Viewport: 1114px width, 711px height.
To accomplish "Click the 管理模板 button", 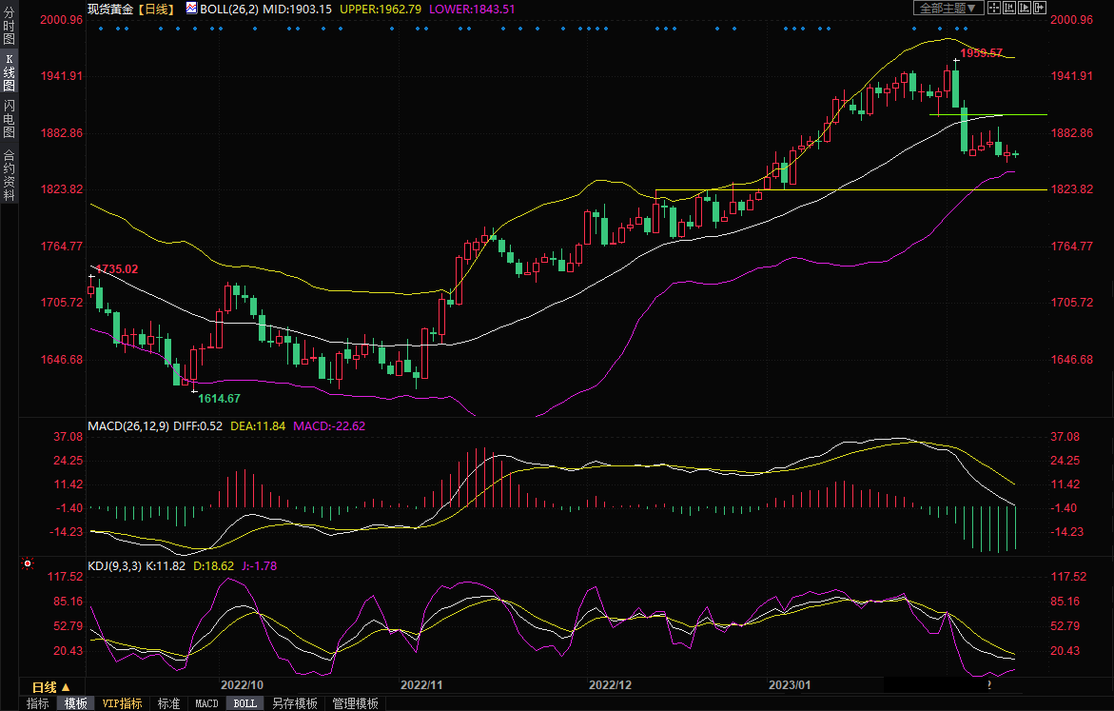I will tap(355, 703).
